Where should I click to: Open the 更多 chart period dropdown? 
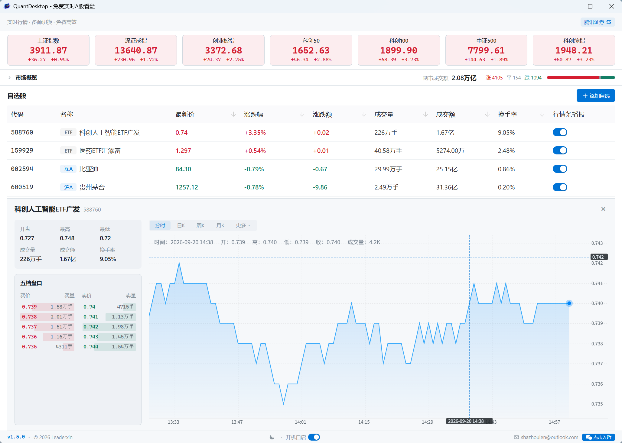(x=243, y=225)
